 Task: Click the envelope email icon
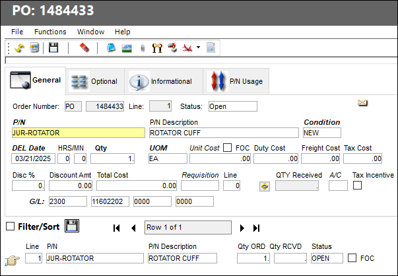click(x=362, y=103)
